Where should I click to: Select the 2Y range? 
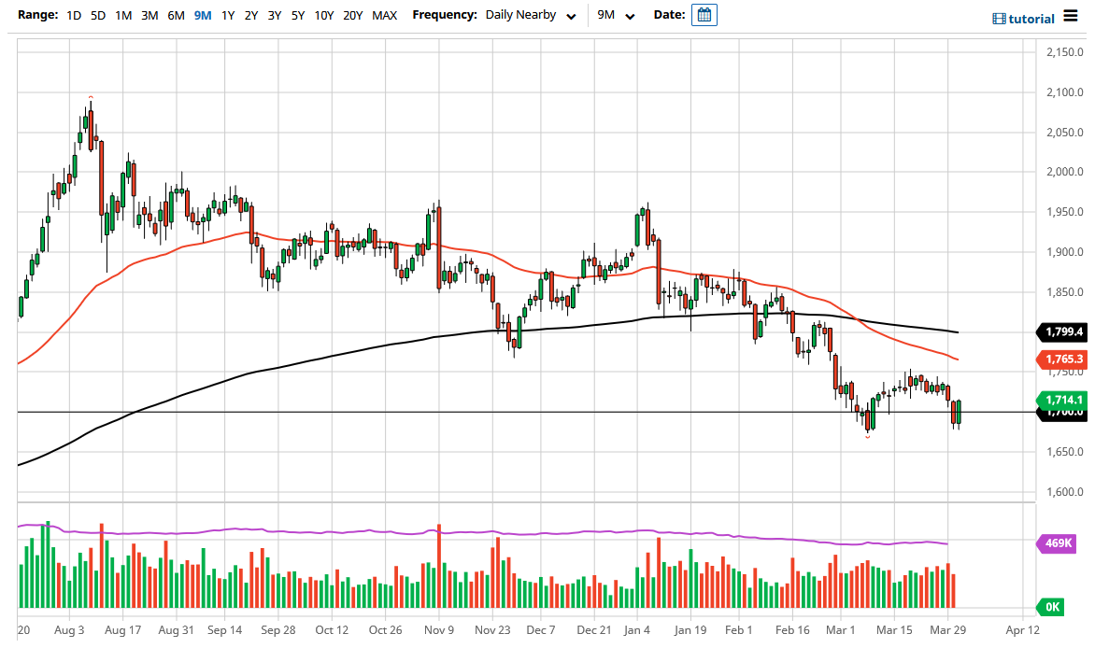click(251, 15)
